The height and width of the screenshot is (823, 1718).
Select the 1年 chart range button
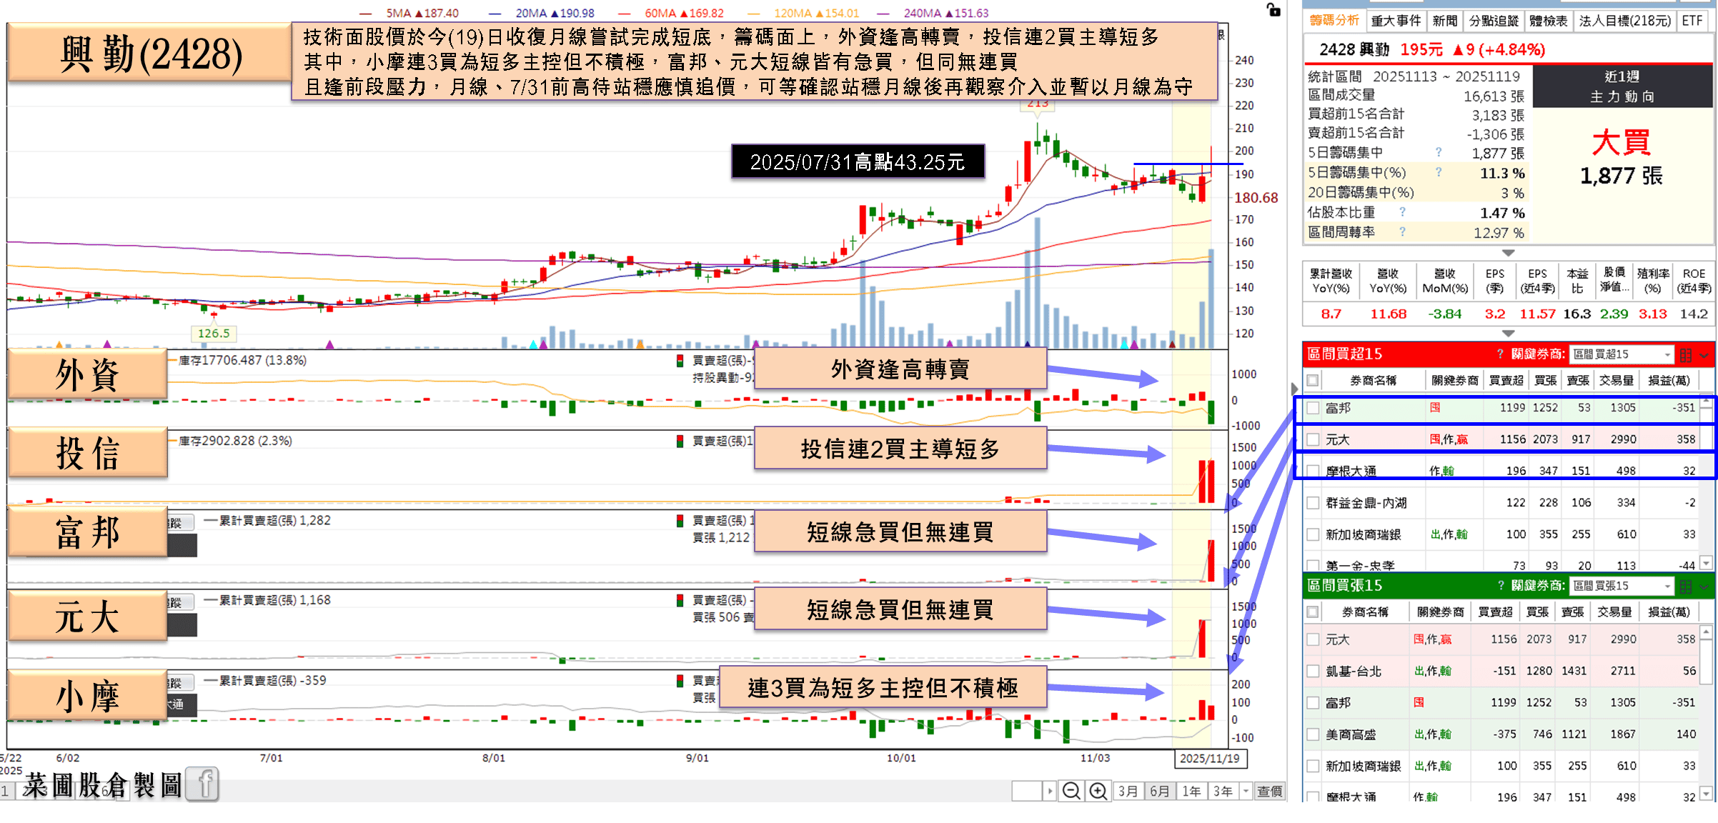[x=1191, y=791]
